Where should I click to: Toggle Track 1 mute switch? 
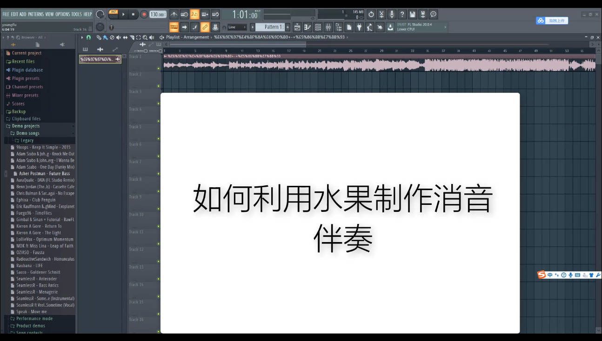[158, 68]
